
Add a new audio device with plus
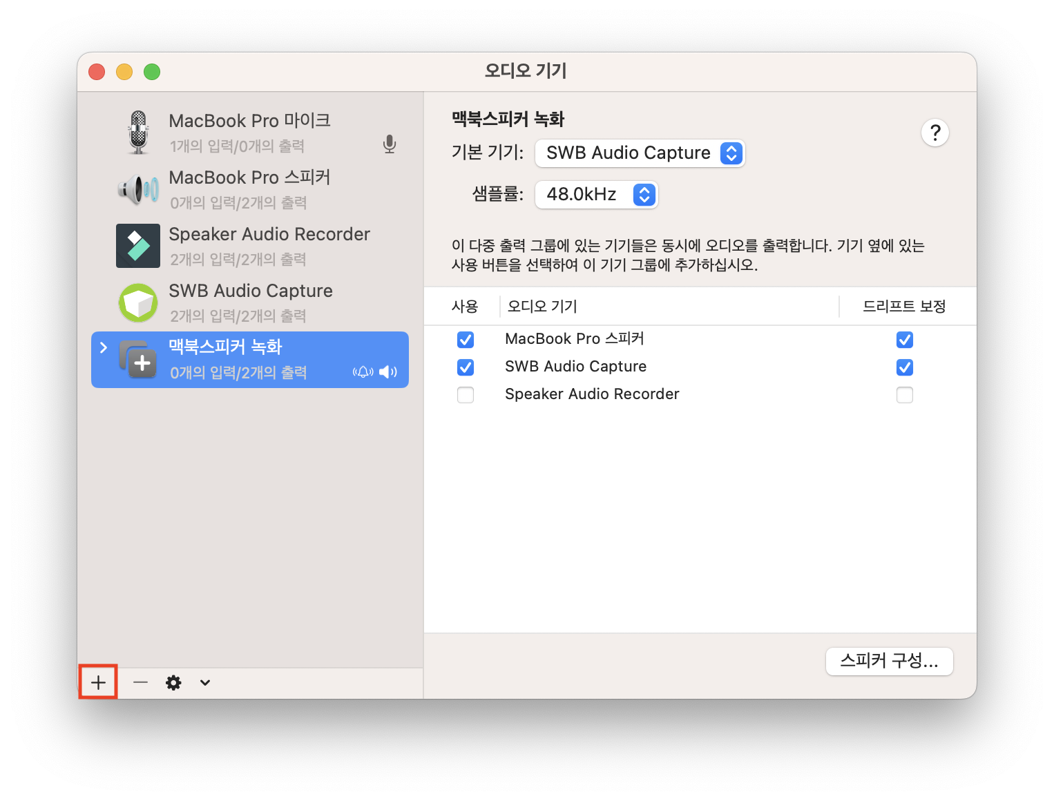click(98, 682)
